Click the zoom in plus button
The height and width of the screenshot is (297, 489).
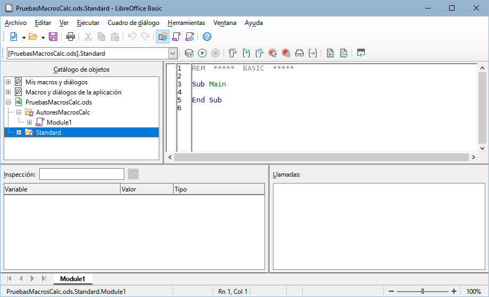tap(454, 291)
